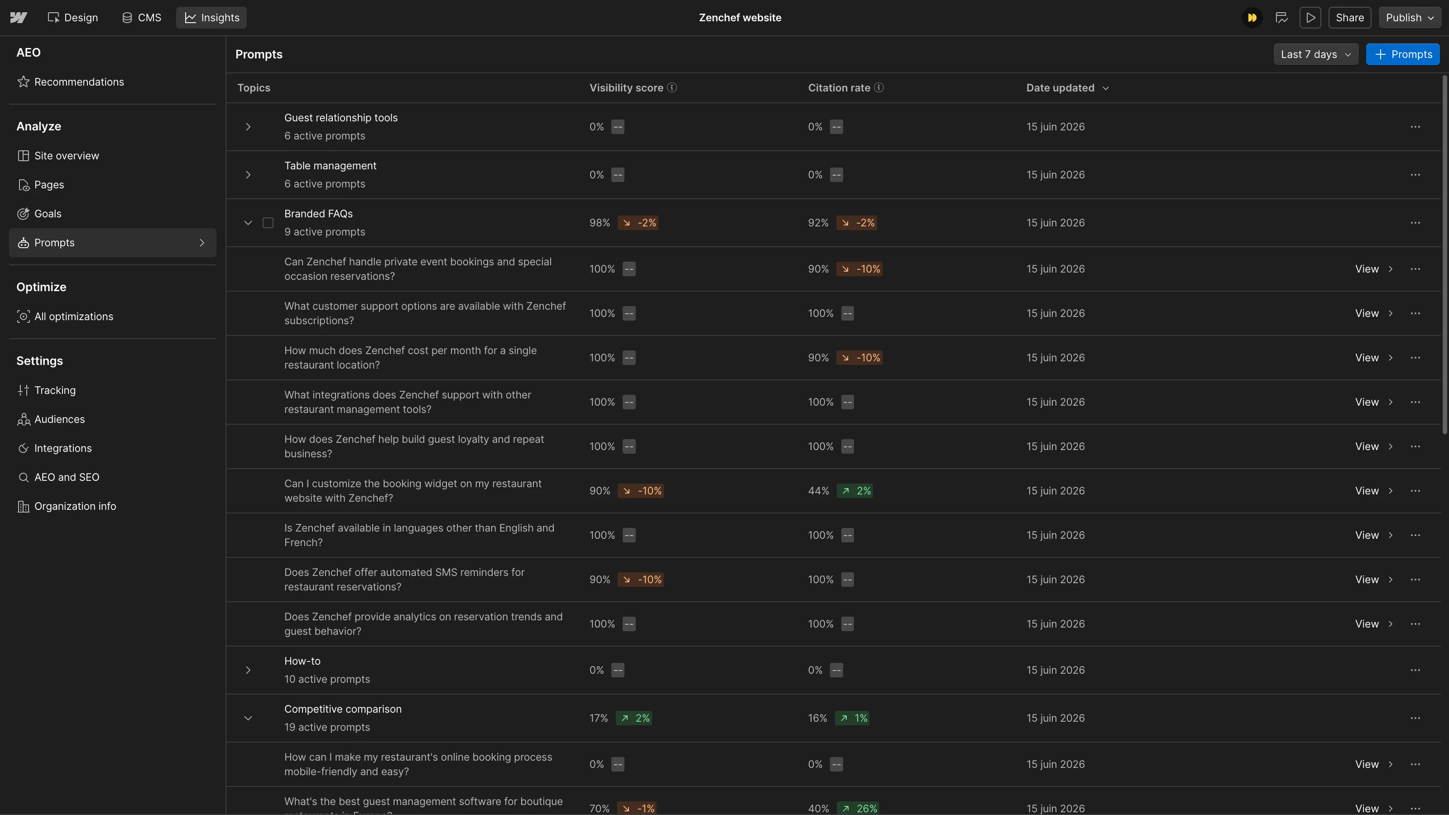
Task: Expand the Table management topic
Action: click(x=248, y=175)
